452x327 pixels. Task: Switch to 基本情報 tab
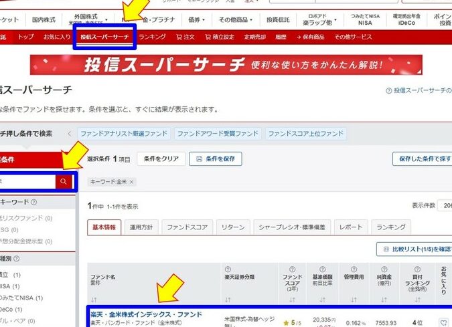[104, 227]
